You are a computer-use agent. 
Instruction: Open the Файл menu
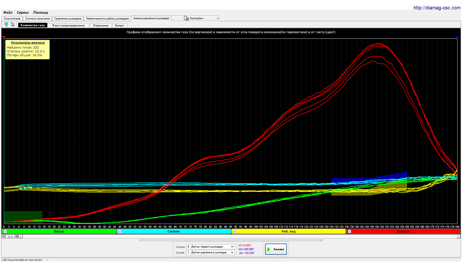coord(8,12)
